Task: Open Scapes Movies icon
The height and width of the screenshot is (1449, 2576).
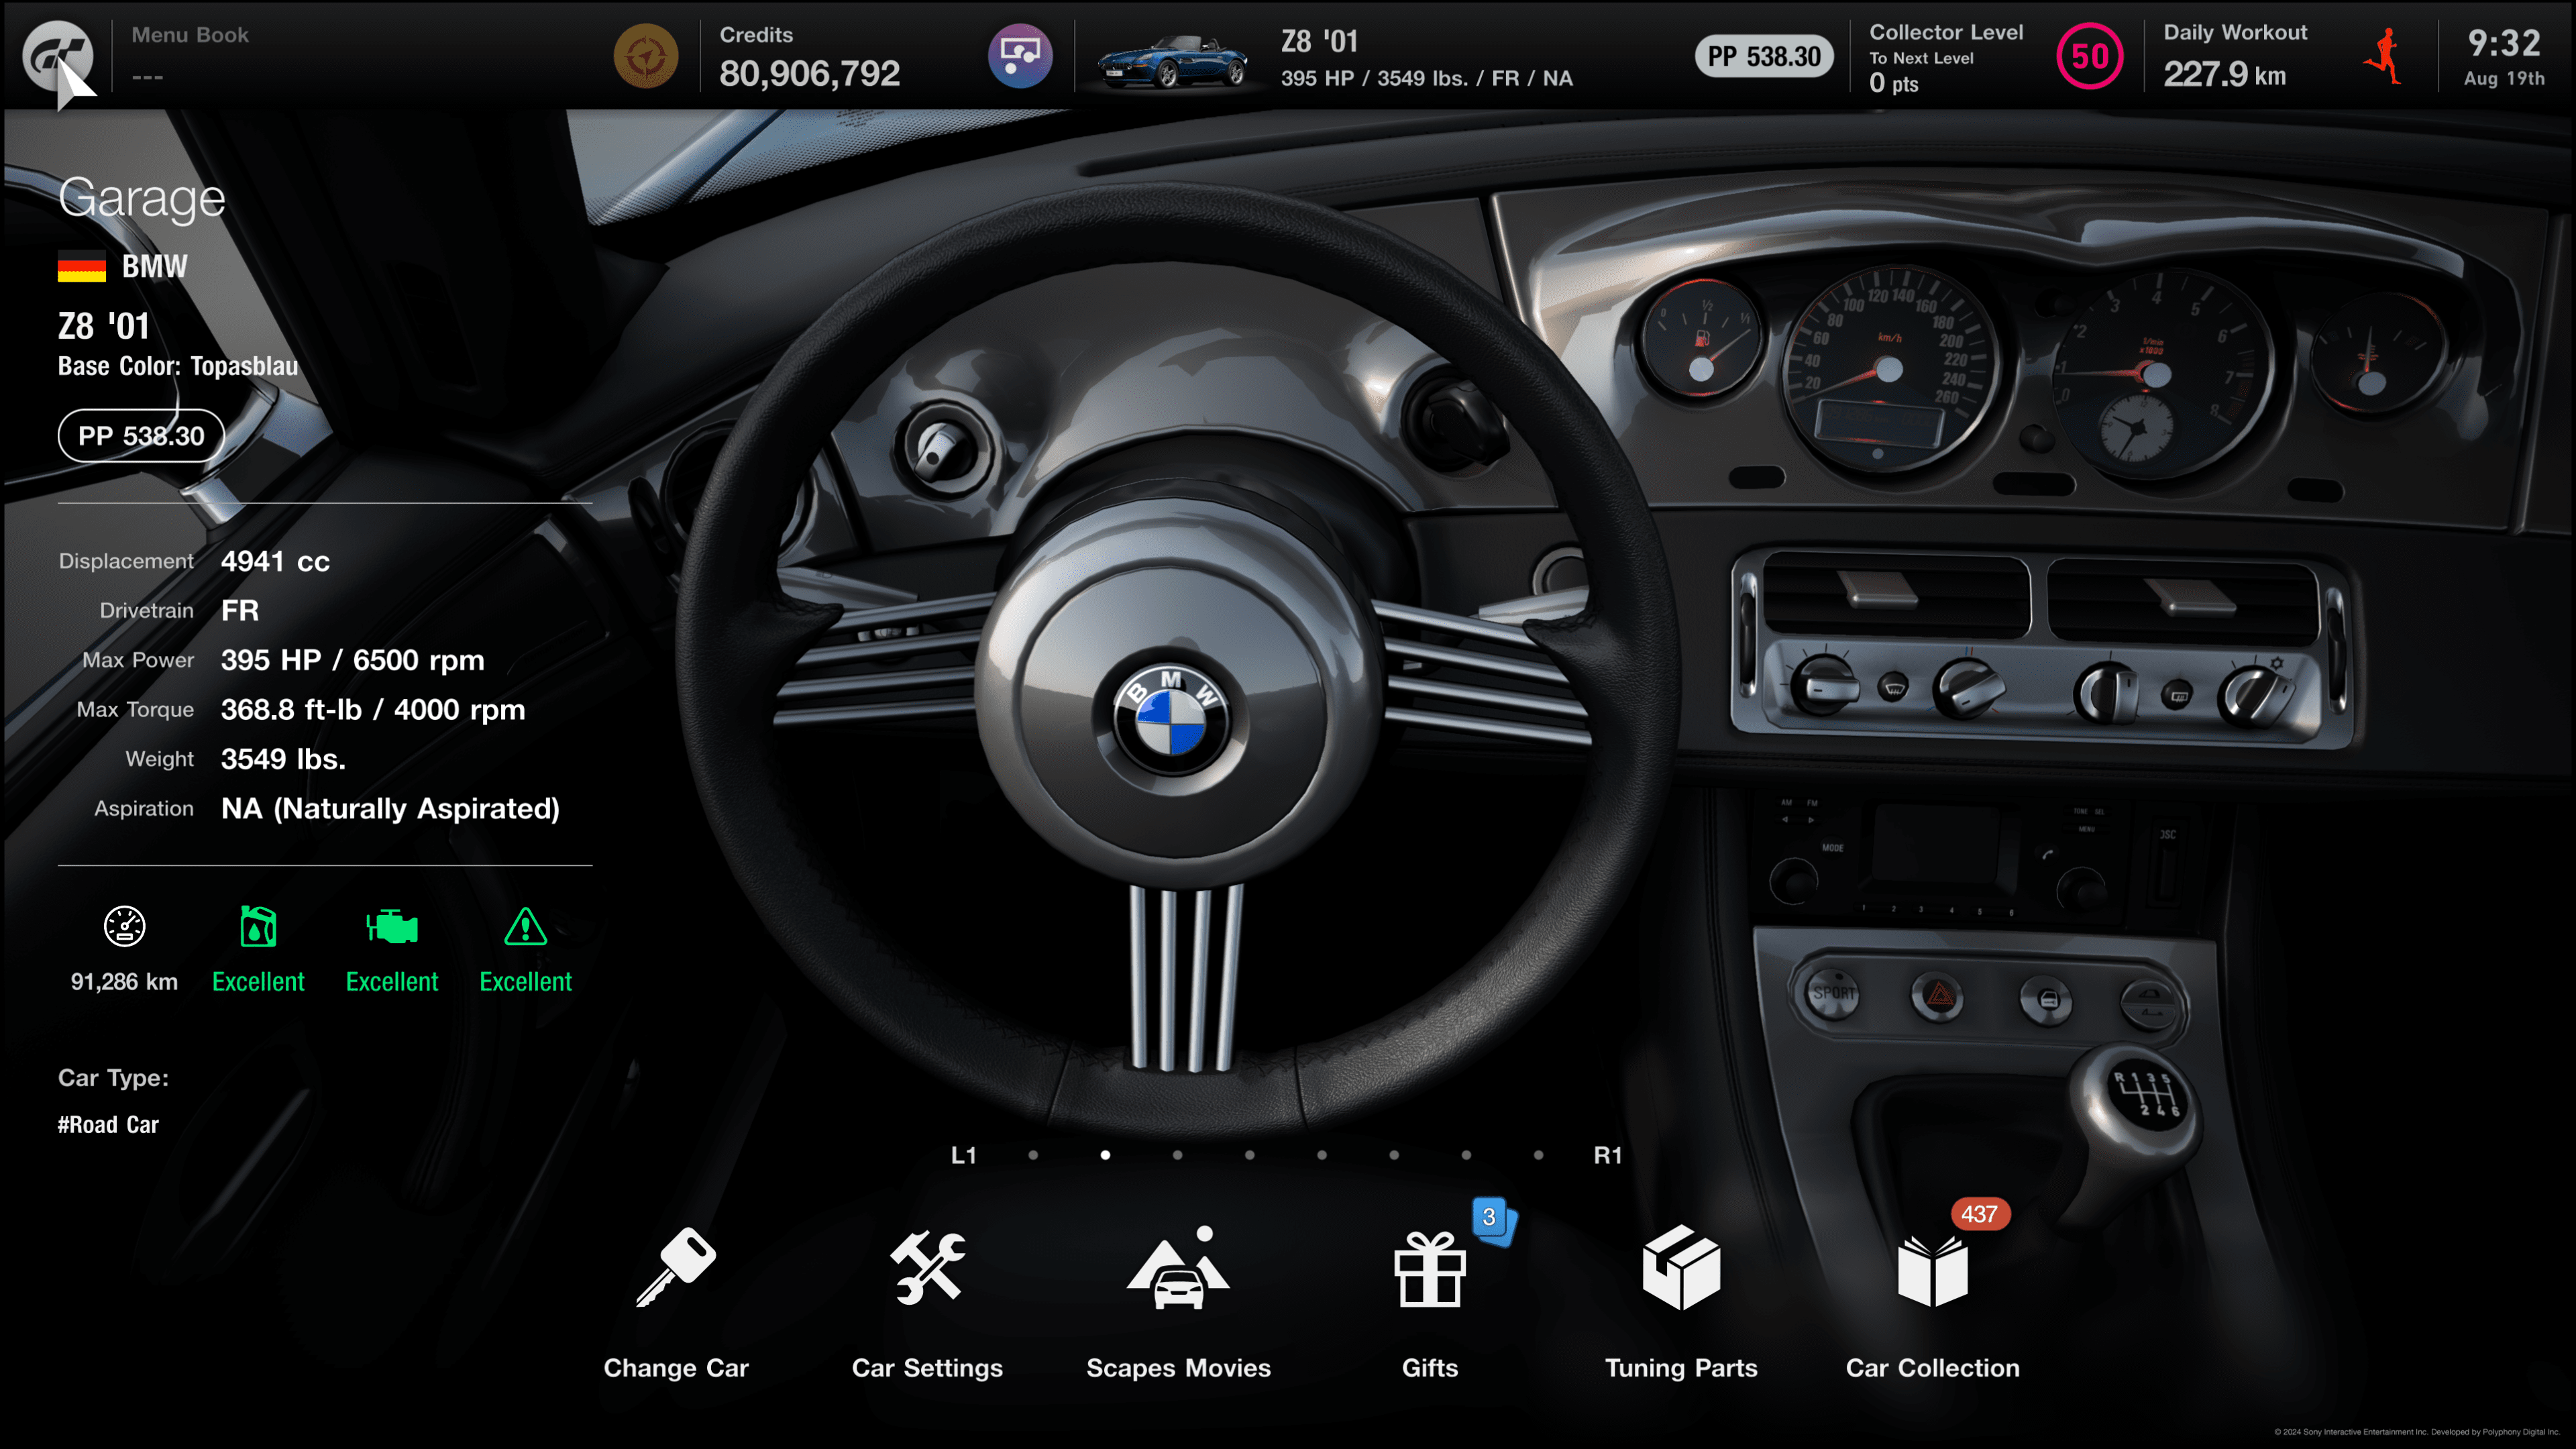Action: [1178, 1268]
